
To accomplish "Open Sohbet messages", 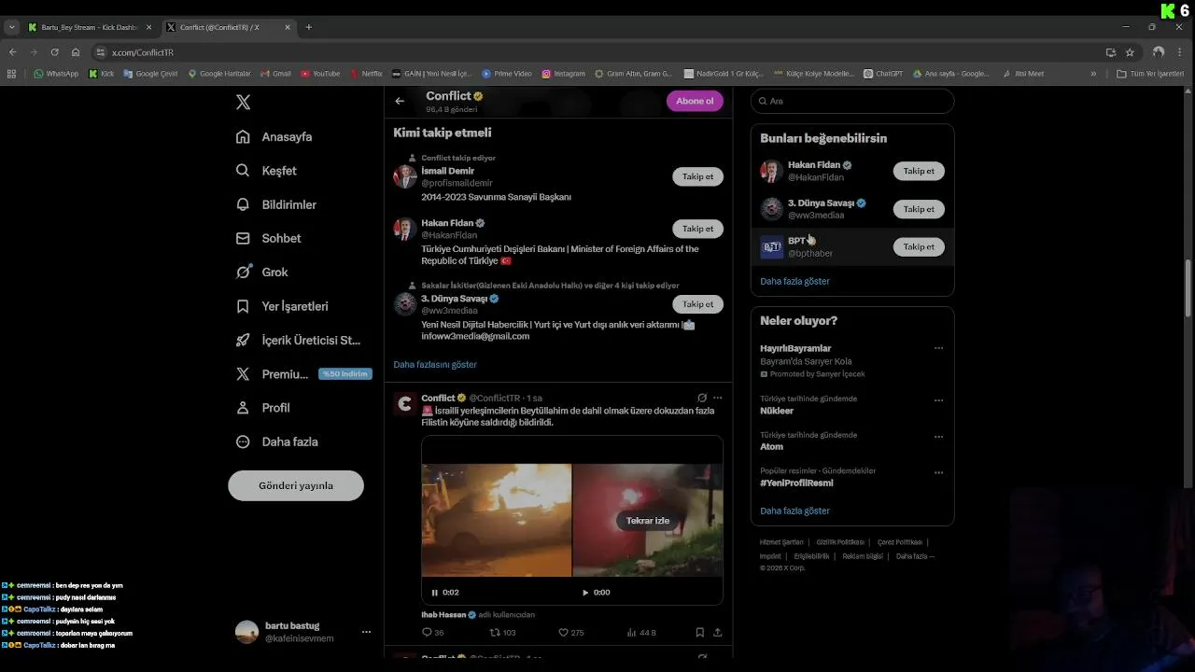I will tap(268, 238).
